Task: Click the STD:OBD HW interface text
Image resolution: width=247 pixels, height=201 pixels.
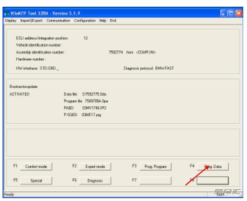Action: click(48, 68)
